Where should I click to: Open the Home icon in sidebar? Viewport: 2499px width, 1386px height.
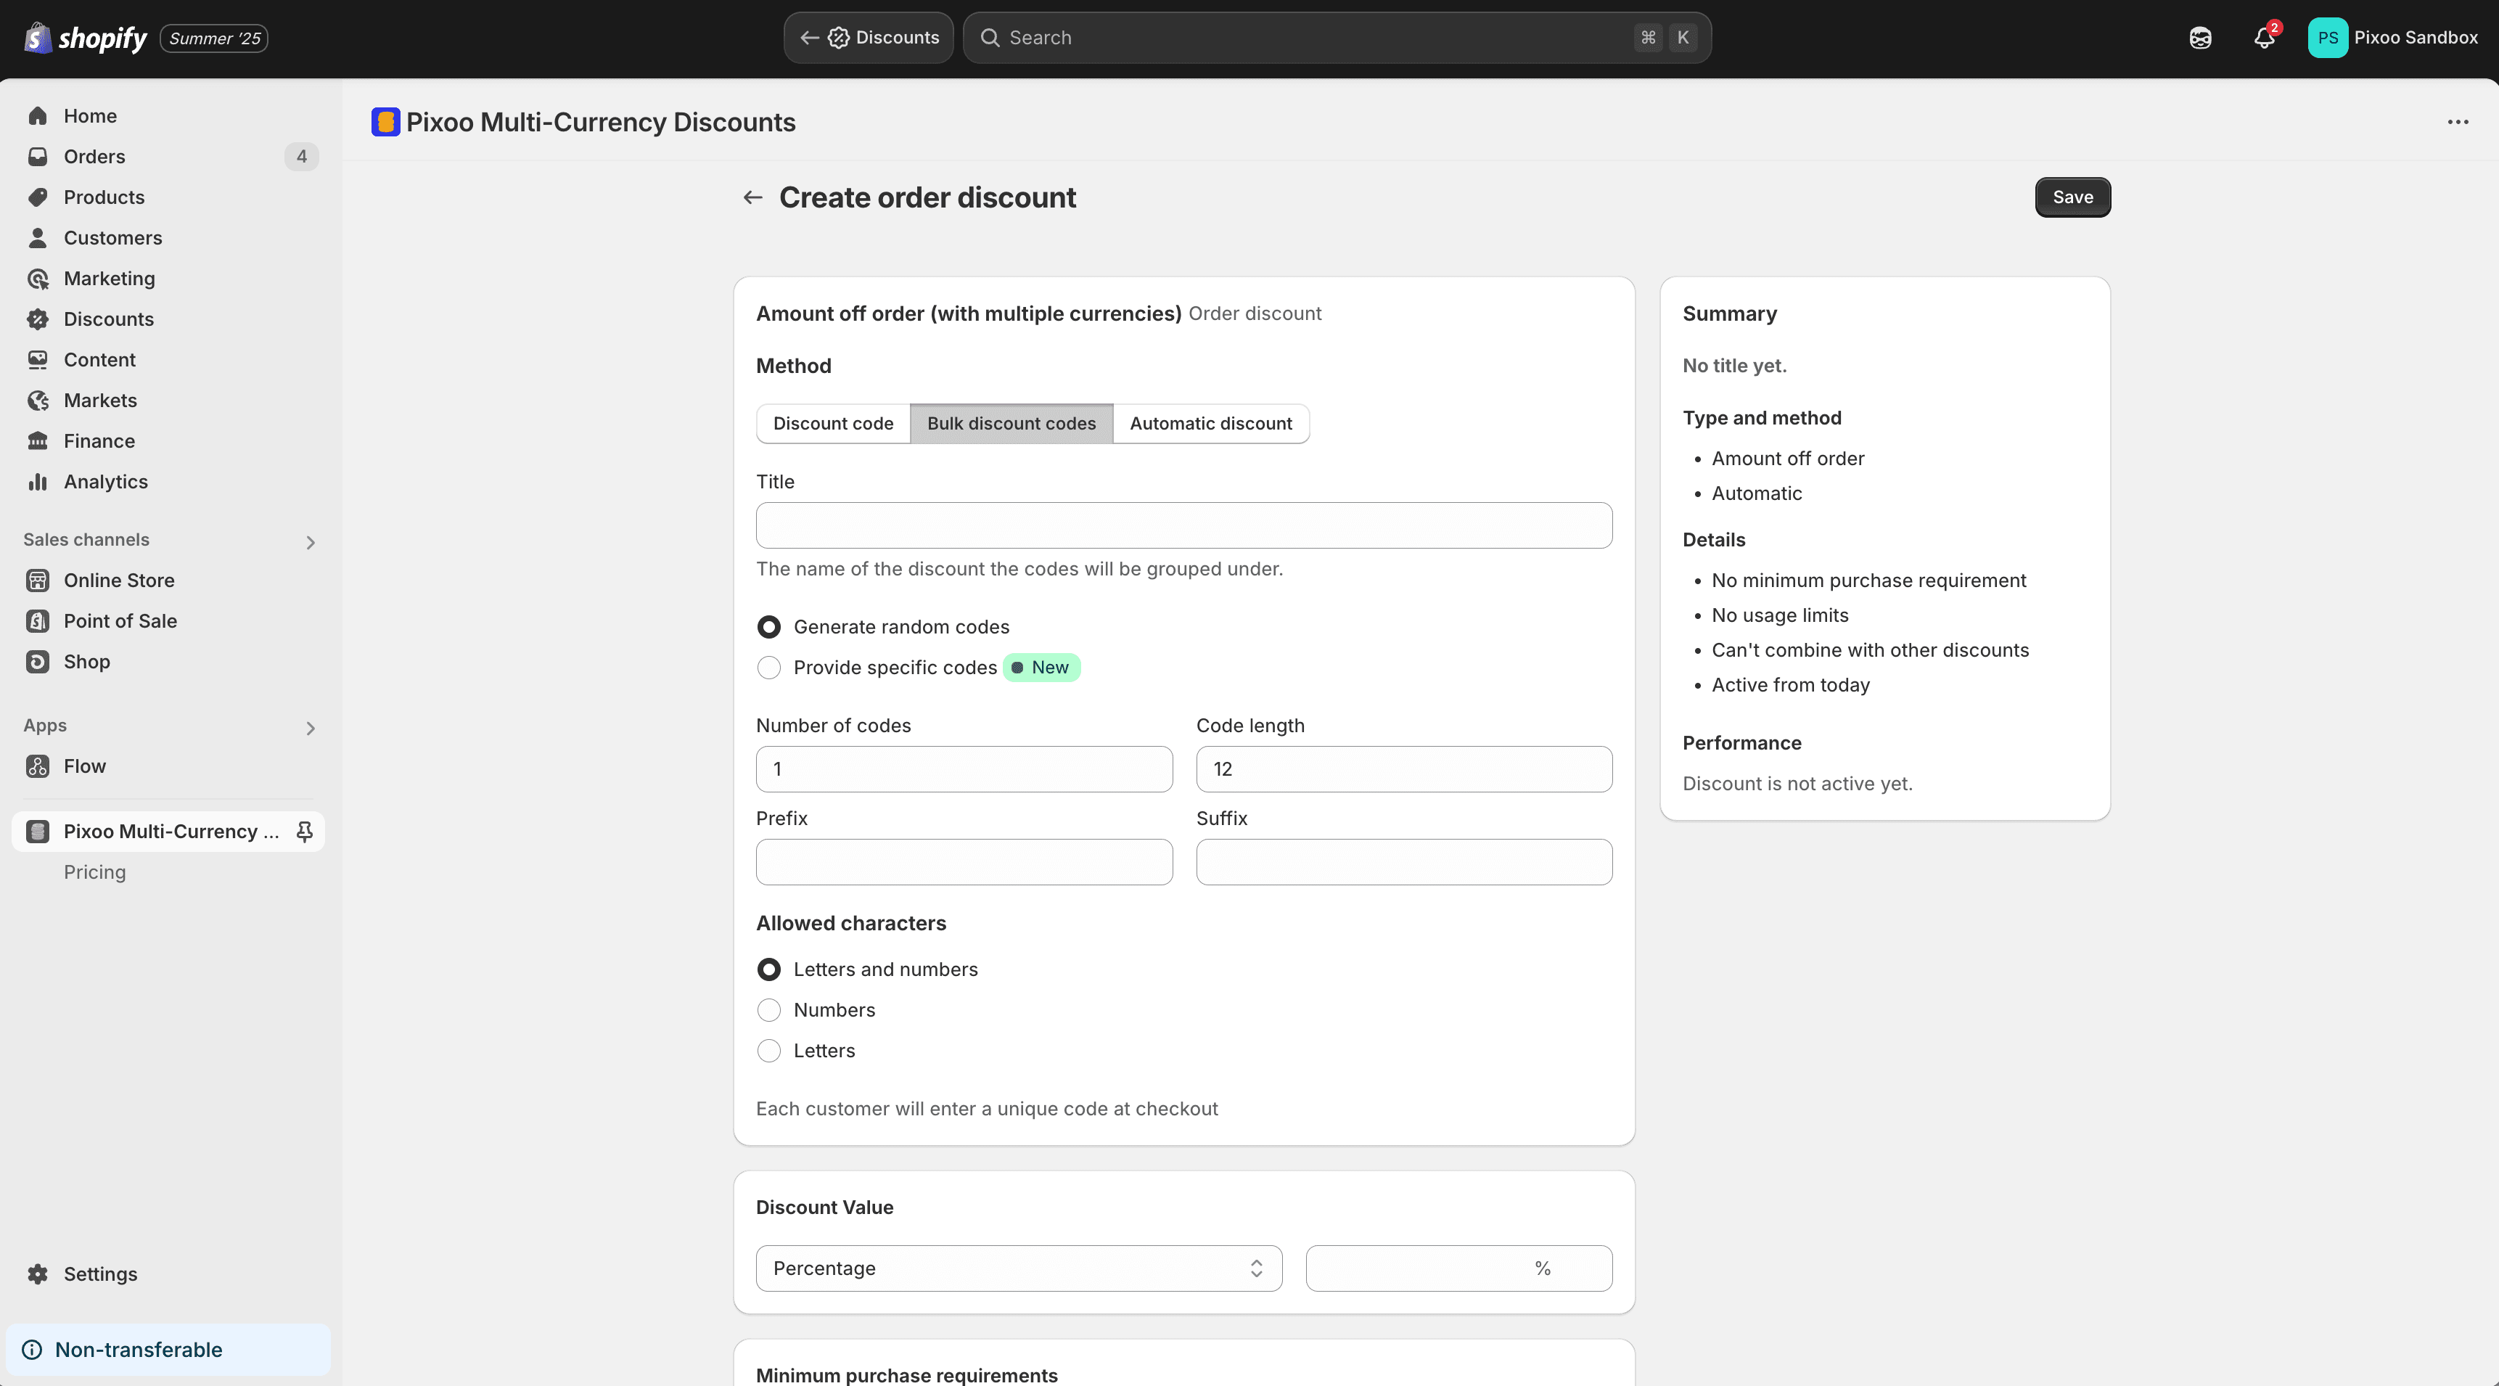tap(38, 116)
